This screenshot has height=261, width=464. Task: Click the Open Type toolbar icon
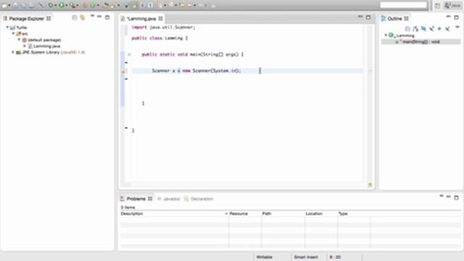click(x=105, y=5)
